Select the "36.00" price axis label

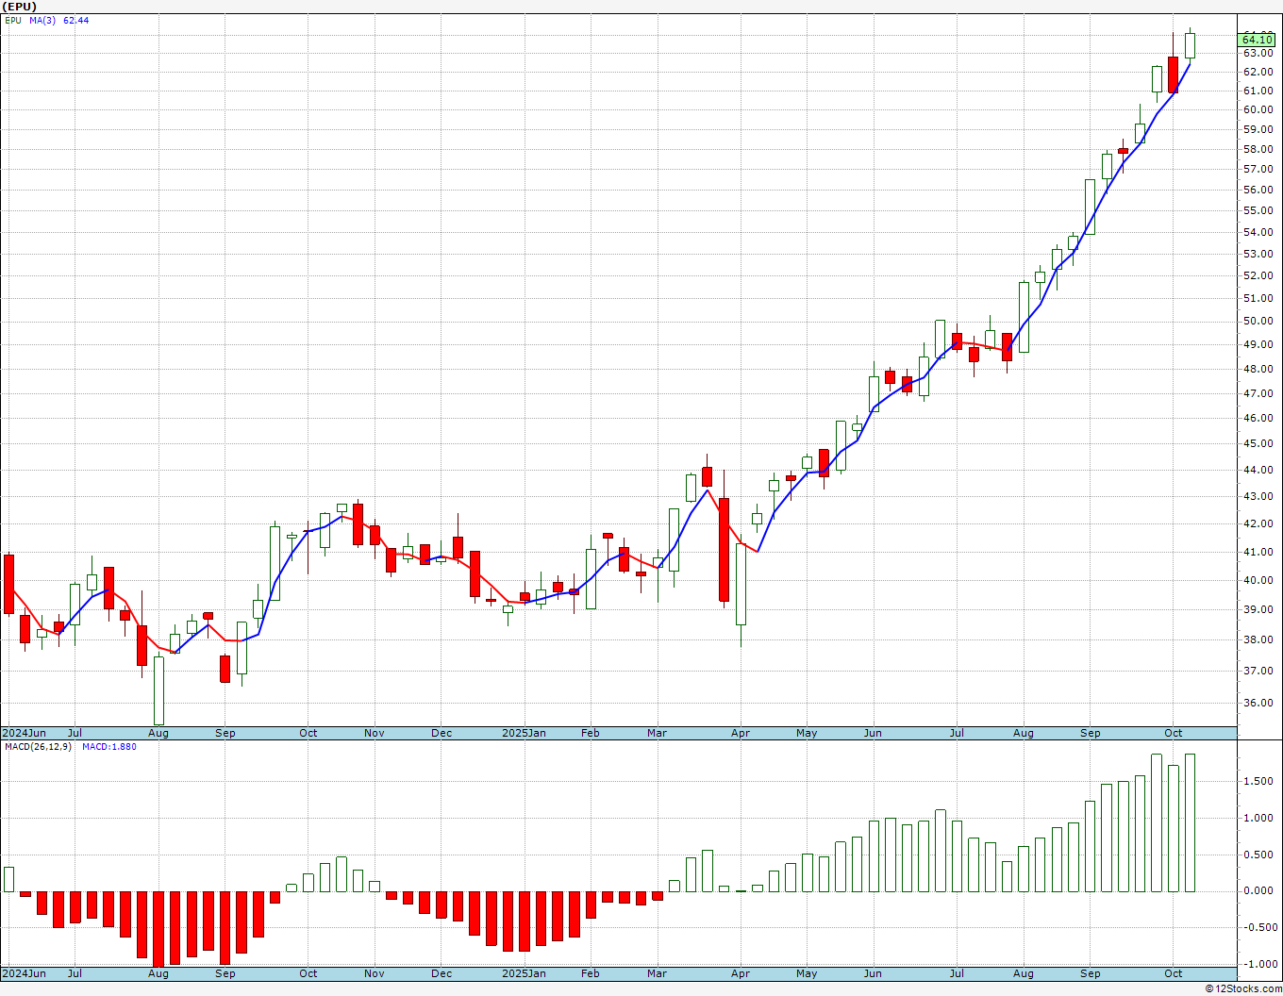tap(1258, 703)
